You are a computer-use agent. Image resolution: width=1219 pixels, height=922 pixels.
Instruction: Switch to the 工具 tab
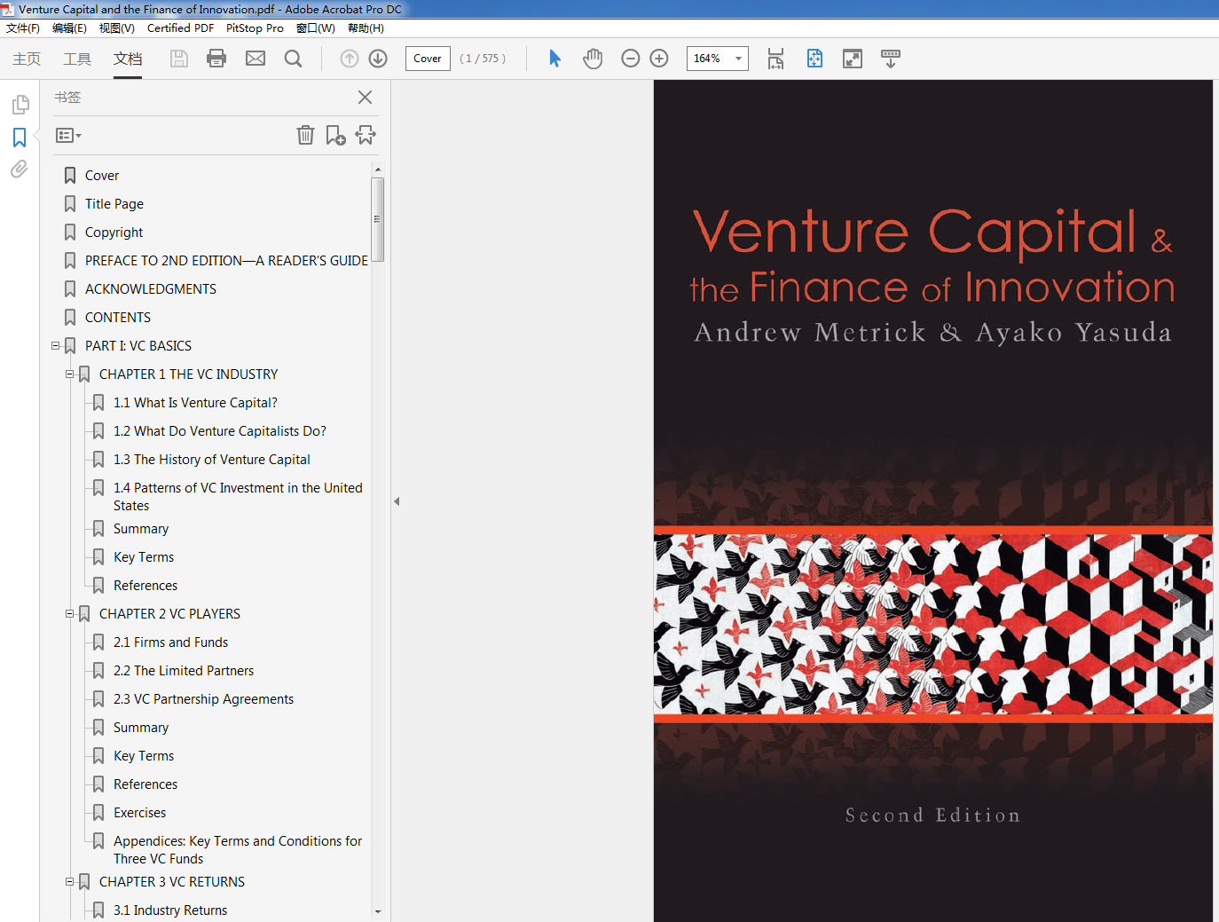click(77, 59)
